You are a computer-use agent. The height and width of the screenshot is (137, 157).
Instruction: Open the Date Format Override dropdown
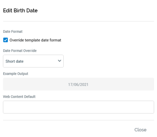[x=33, y=61]
